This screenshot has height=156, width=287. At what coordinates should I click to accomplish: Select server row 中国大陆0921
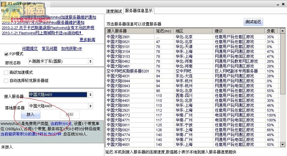(x=192, y=130)
